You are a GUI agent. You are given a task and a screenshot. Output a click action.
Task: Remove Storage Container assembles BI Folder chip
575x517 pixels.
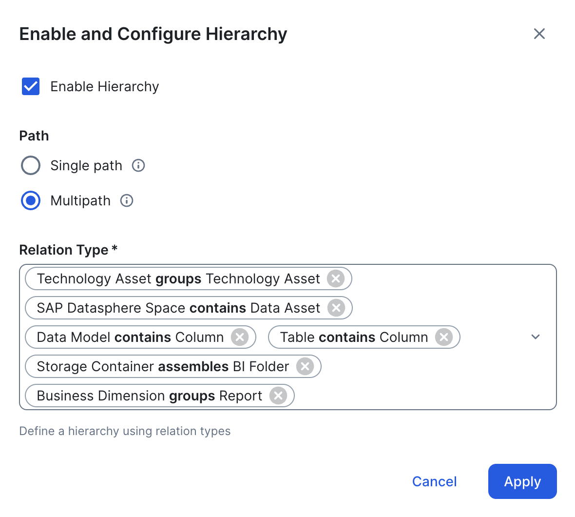tap(305, 366)
